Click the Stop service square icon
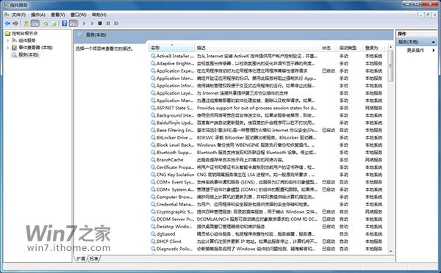 100,23
